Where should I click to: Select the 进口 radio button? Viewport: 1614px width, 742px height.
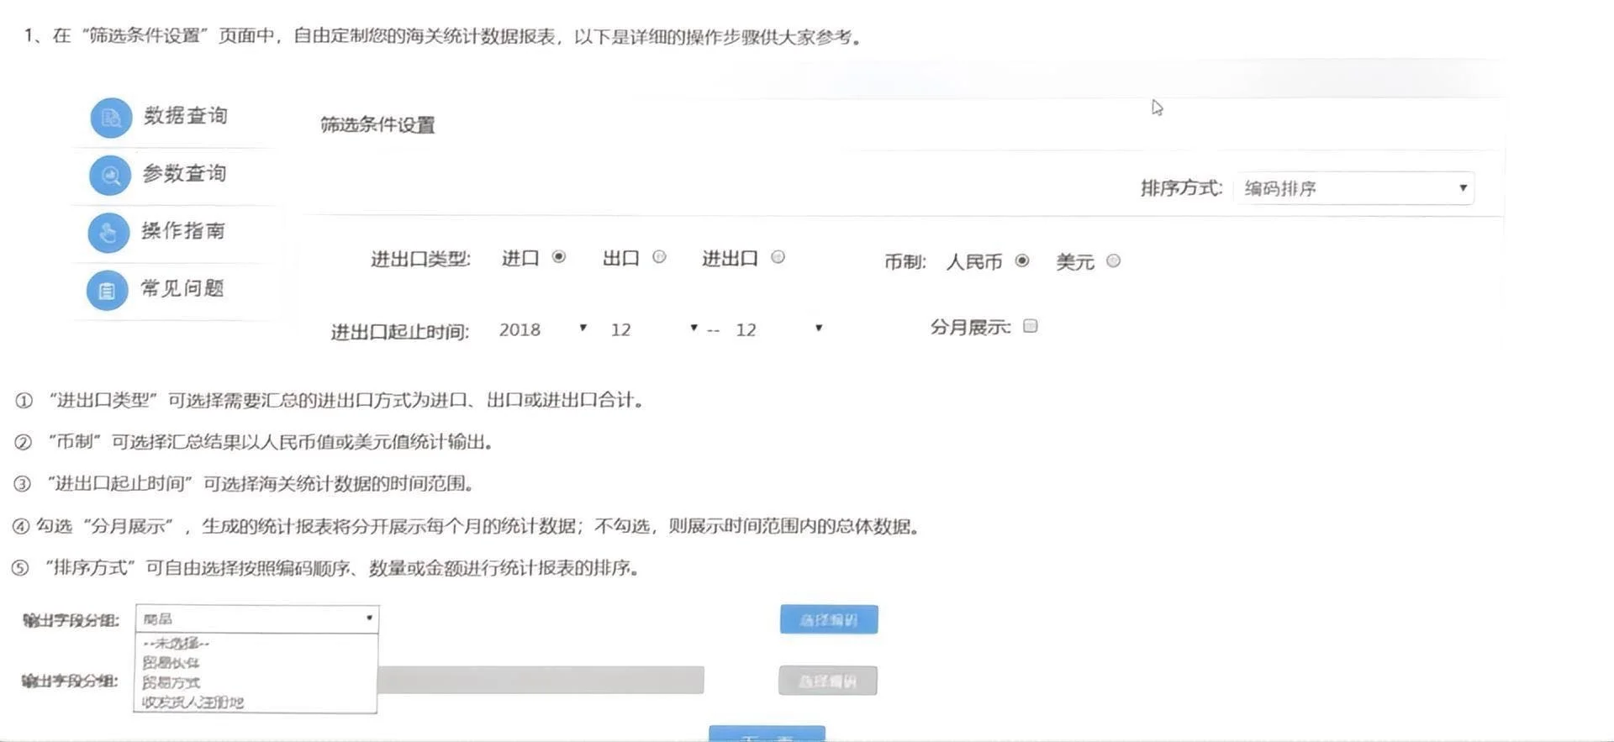pyautogui.click(x=559, y=257)
